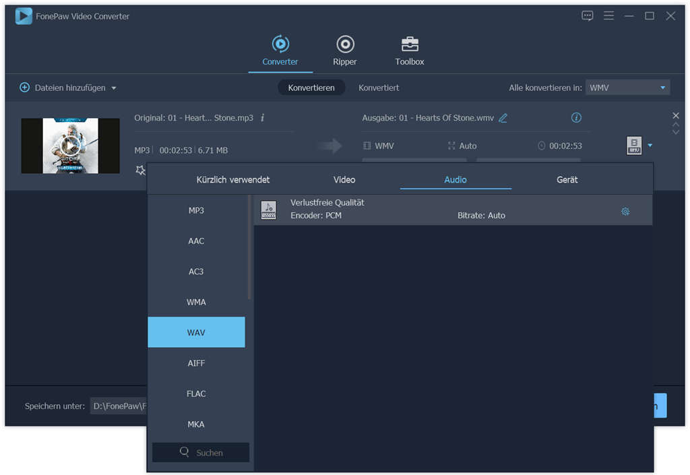The image size is (690, 475).
Task: Click the lossless audio preset icon
Action: click(x=268, y=210)
